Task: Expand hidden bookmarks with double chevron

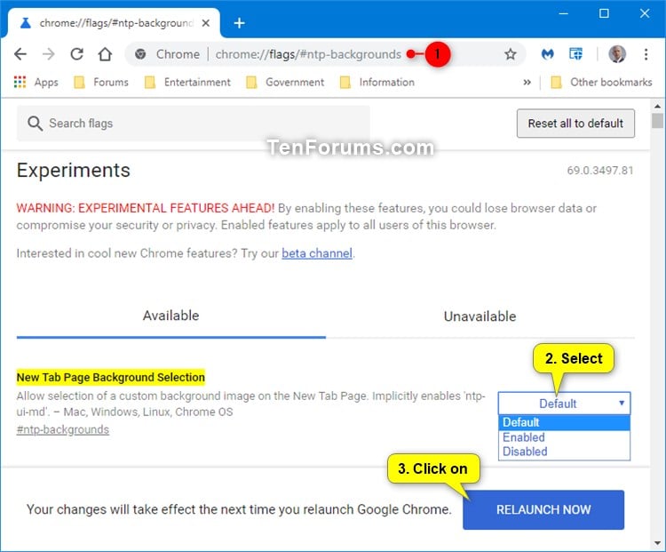Action: point(527,82)
